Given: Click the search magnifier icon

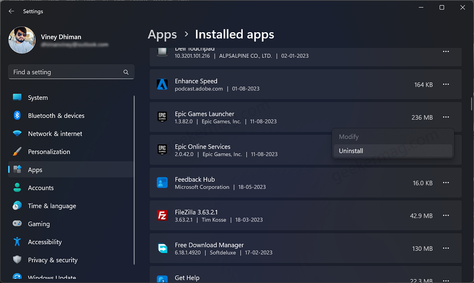Looking at the screenshot, I should coord(126,72).
